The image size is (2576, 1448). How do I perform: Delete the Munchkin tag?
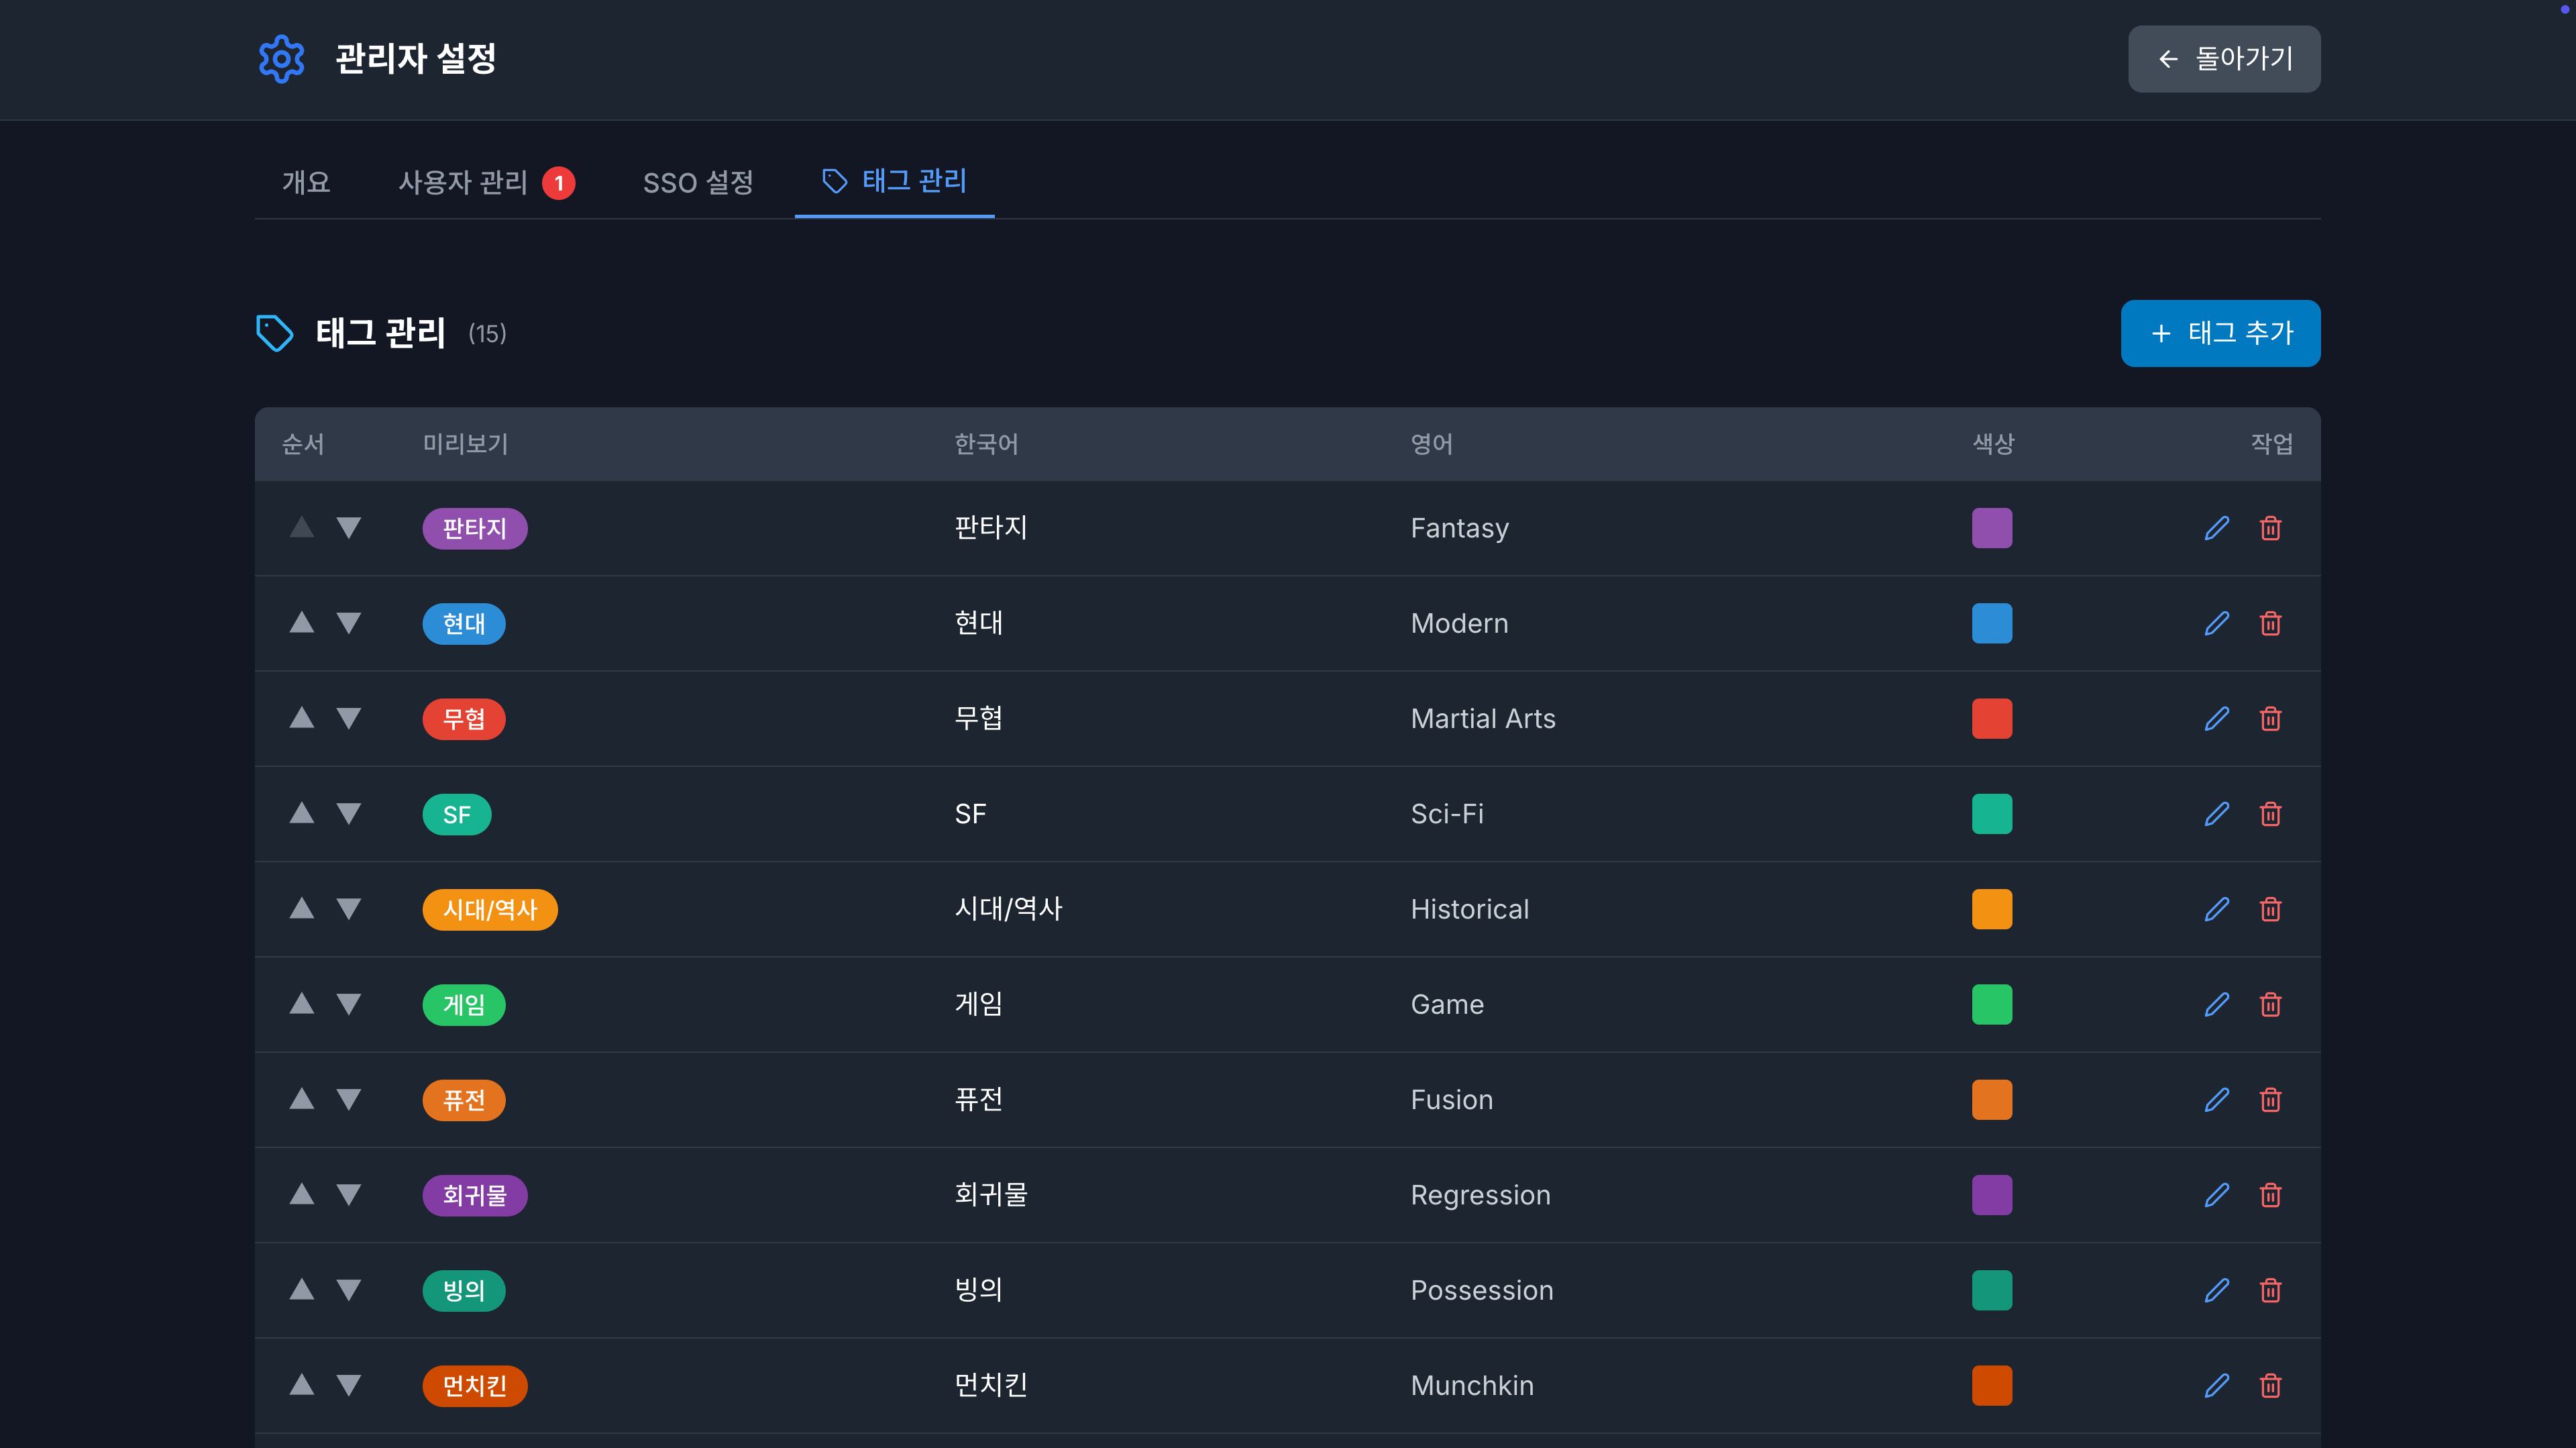pyautogui.click(x=2270, y=1385)
